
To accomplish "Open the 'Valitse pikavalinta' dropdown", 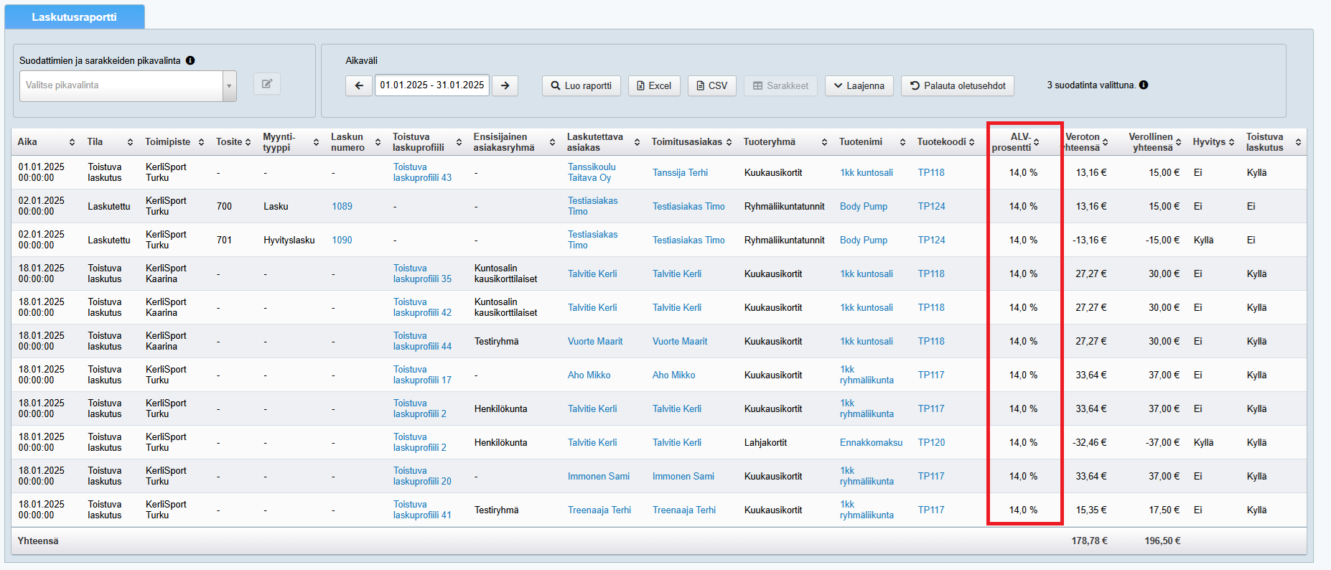I will (128, 85).
